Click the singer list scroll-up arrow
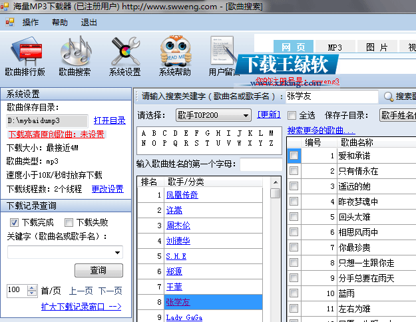Viewport: 416px width, 322px height. (x=276, y=182)
